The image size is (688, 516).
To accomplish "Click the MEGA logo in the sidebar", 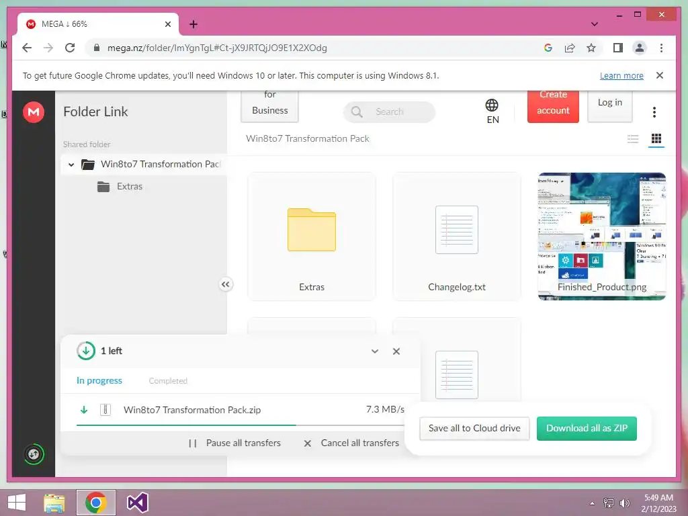I will tap(34, 112).
